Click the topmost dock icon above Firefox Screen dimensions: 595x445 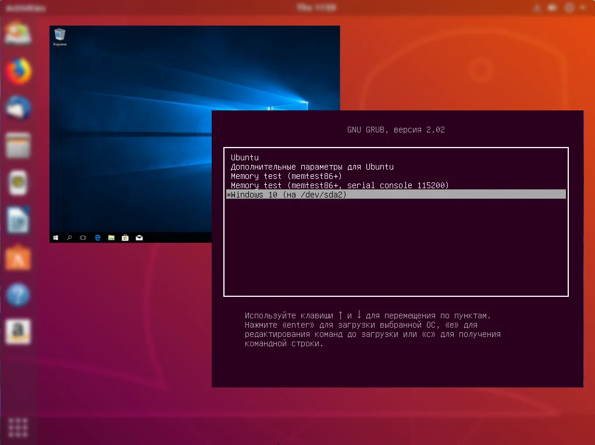[x=18, y=34]
